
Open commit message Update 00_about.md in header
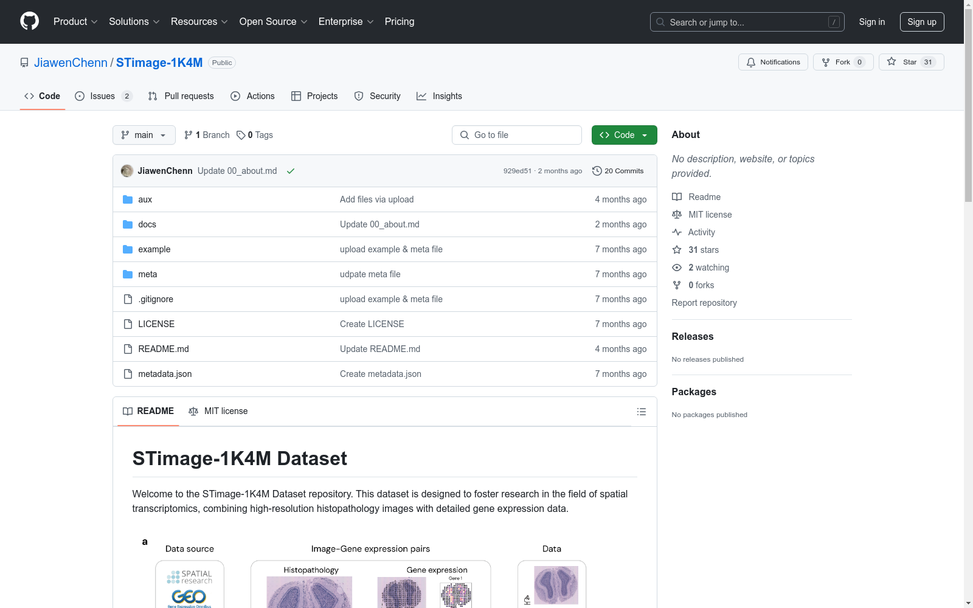click(237, 171)
